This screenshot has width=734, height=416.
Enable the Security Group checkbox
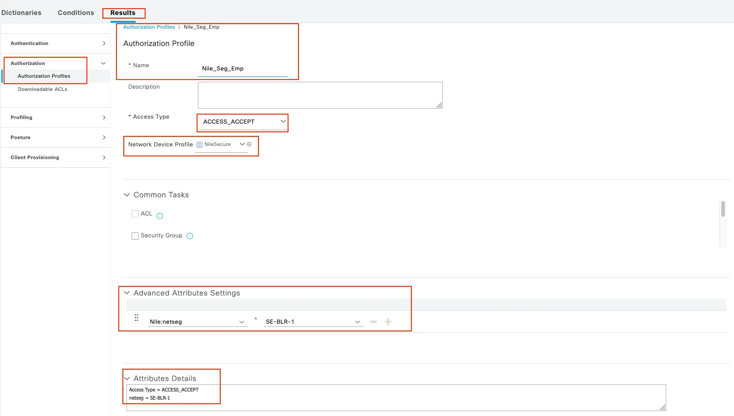point(135,236)
